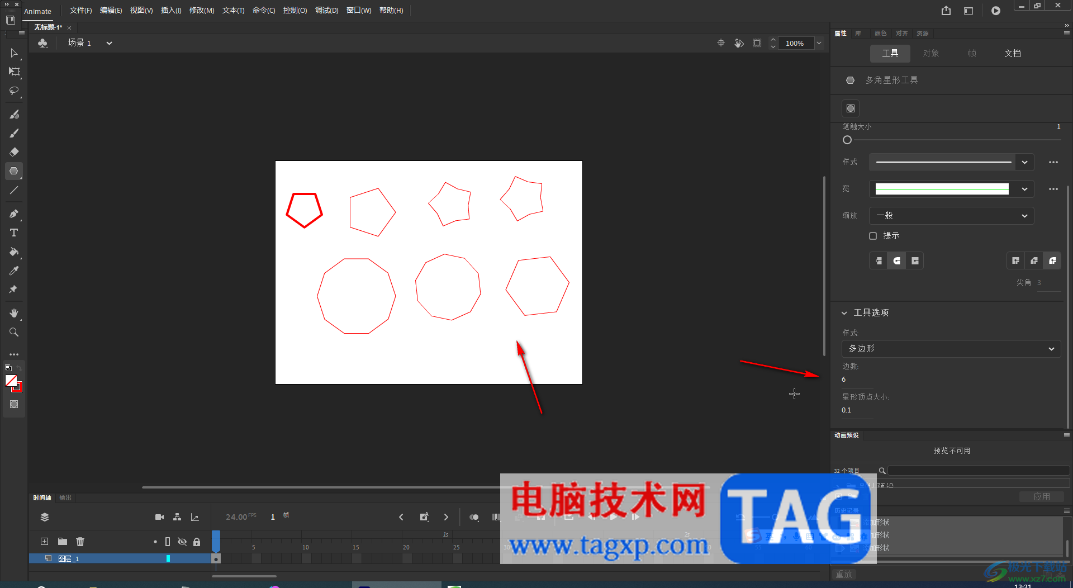Select the Zoom magnifier tool
1073x588 pixels.
14,332
